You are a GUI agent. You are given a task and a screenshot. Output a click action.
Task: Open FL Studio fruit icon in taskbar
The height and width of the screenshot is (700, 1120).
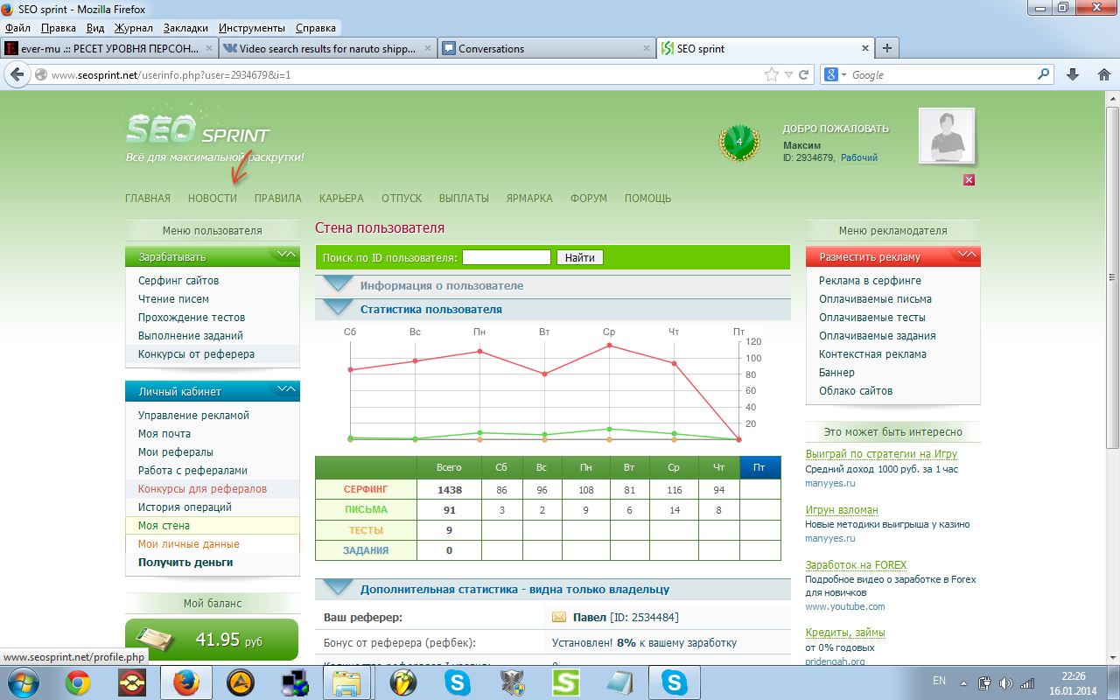pos(402,682)
